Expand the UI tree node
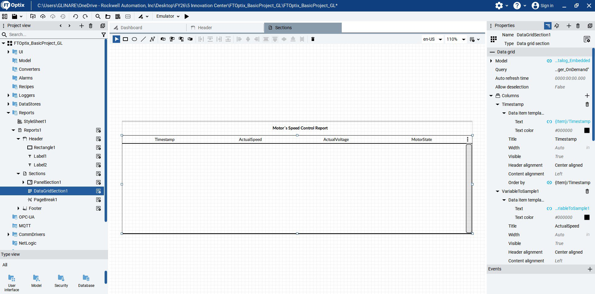This screenshot has height=294, width=595. [8, 52]
